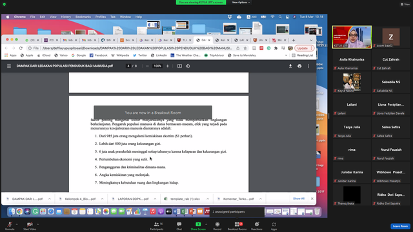
Task: Click the Chrome address bar
Action: [x=137, y=48]
